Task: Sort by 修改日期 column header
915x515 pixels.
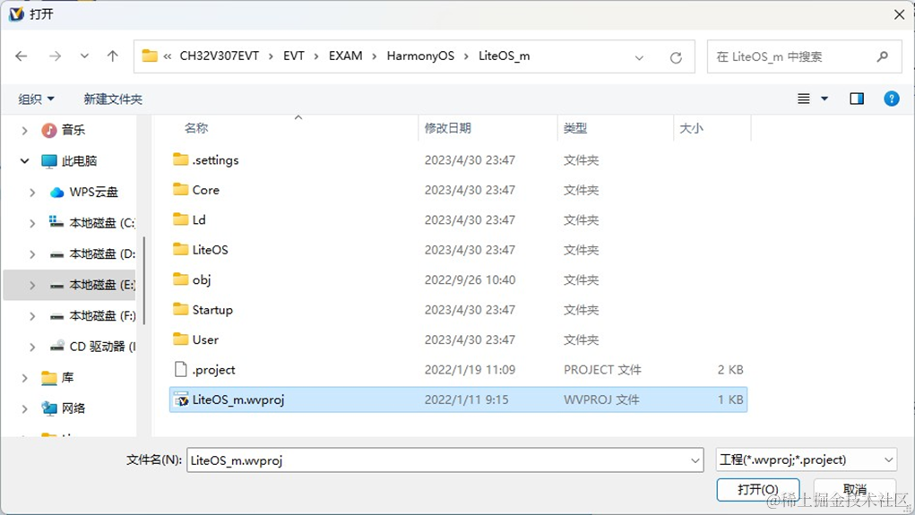Action: [x=447, y=128]
